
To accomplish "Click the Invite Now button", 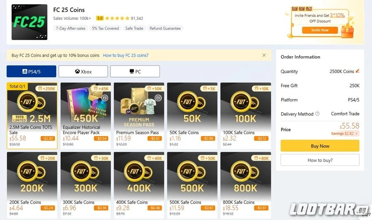I will [x=320, y=30].
